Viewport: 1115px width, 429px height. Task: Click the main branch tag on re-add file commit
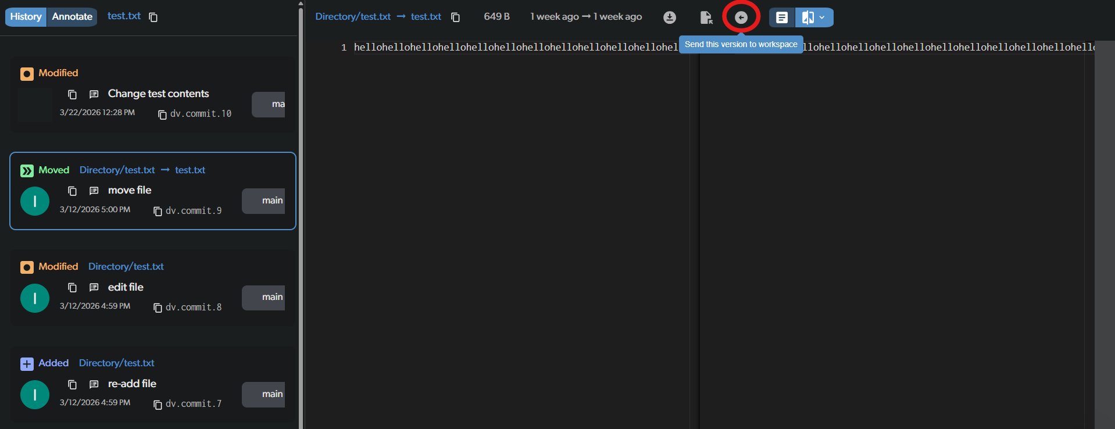[x=264, y=395]
